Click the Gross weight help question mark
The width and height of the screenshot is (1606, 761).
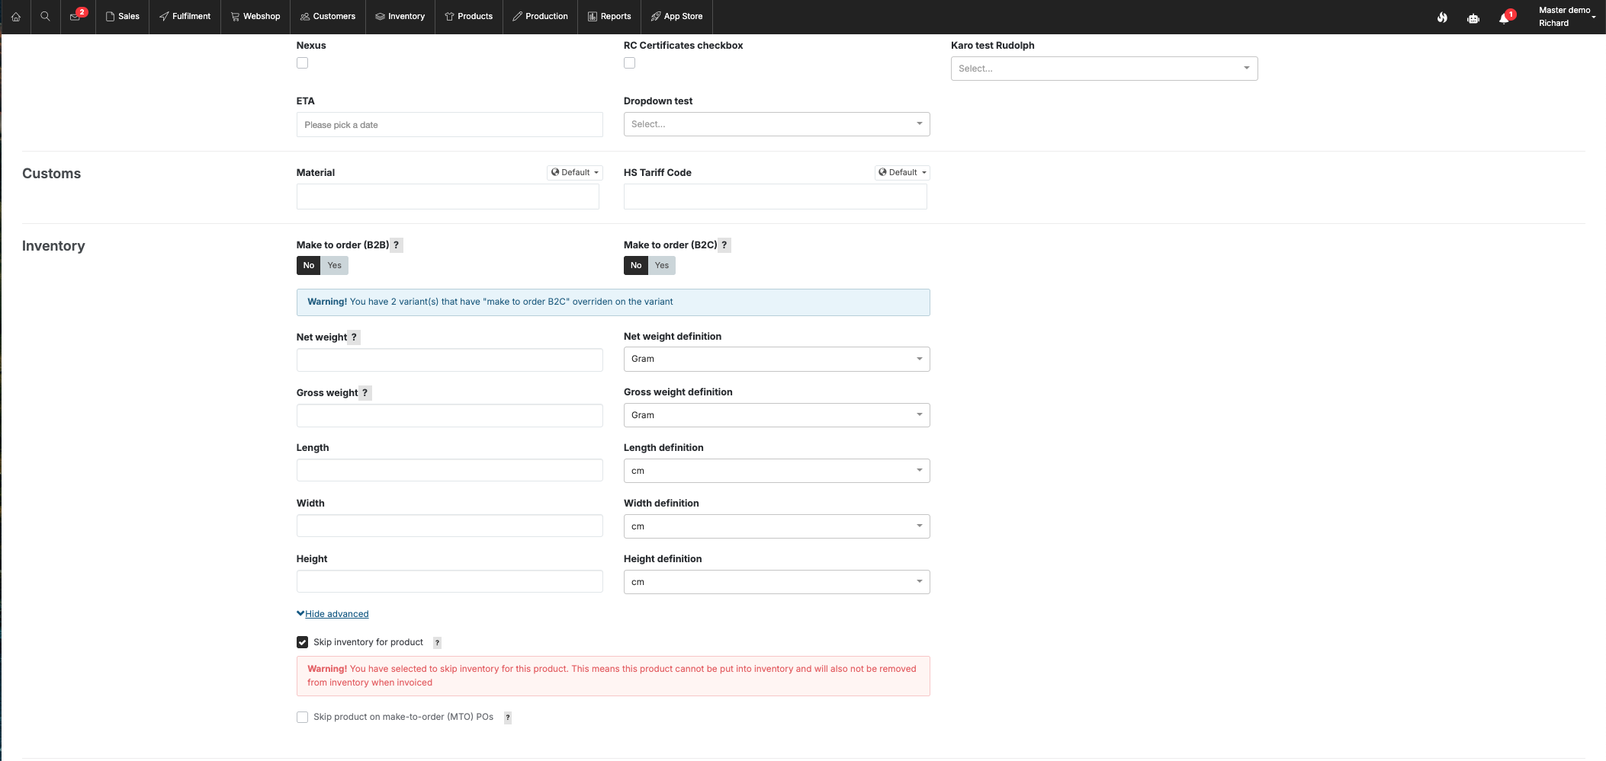(x=365, y=393)
